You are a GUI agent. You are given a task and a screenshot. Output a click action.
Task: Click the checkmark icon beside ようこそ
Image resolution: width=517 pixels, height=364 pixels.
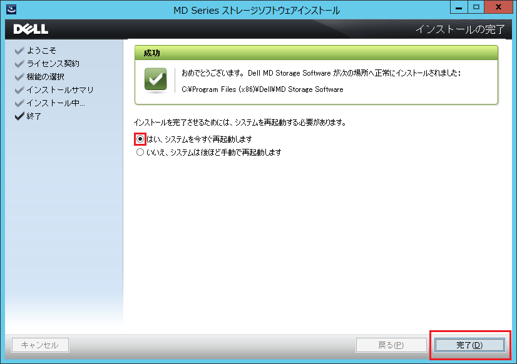pyautogui.click(x=20, y=50)
